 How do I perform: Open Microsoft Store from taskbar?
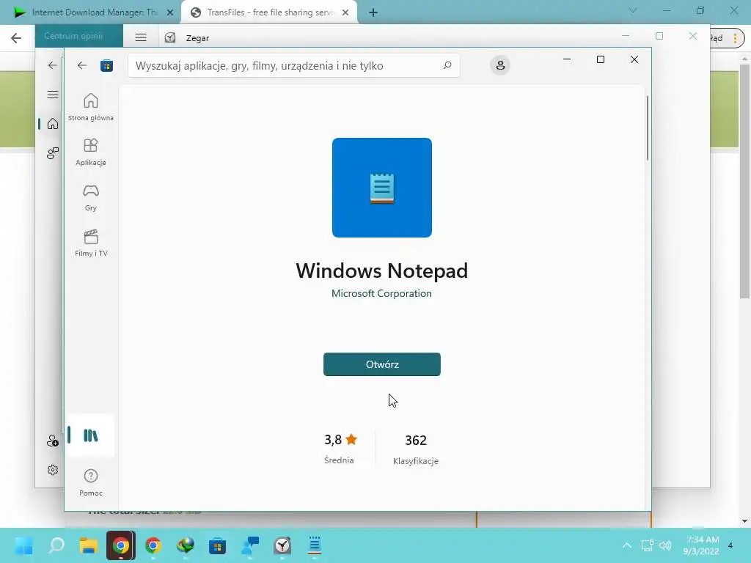(x=217, y=545)
